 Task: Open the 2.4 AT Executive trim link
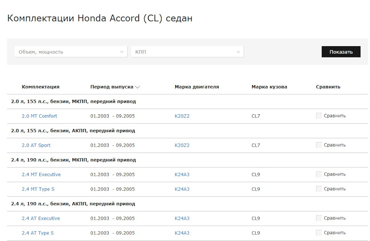(41, 218)
